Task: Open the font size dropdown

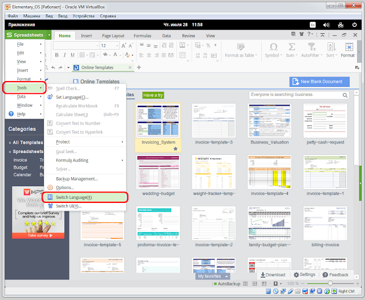Action: (x=117, y=46)
